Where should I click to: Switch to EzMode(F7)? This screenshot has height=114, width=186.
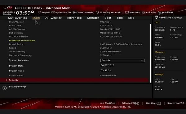click(131, 103)
